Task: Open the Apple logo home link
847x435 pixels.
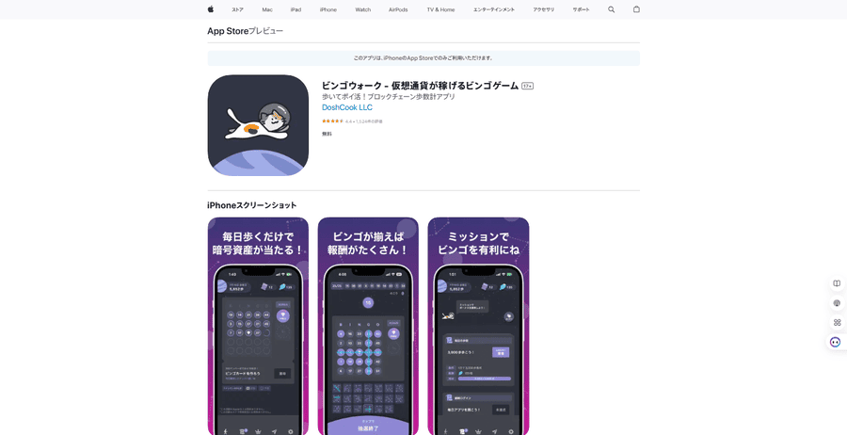Action: click(211, 9)
